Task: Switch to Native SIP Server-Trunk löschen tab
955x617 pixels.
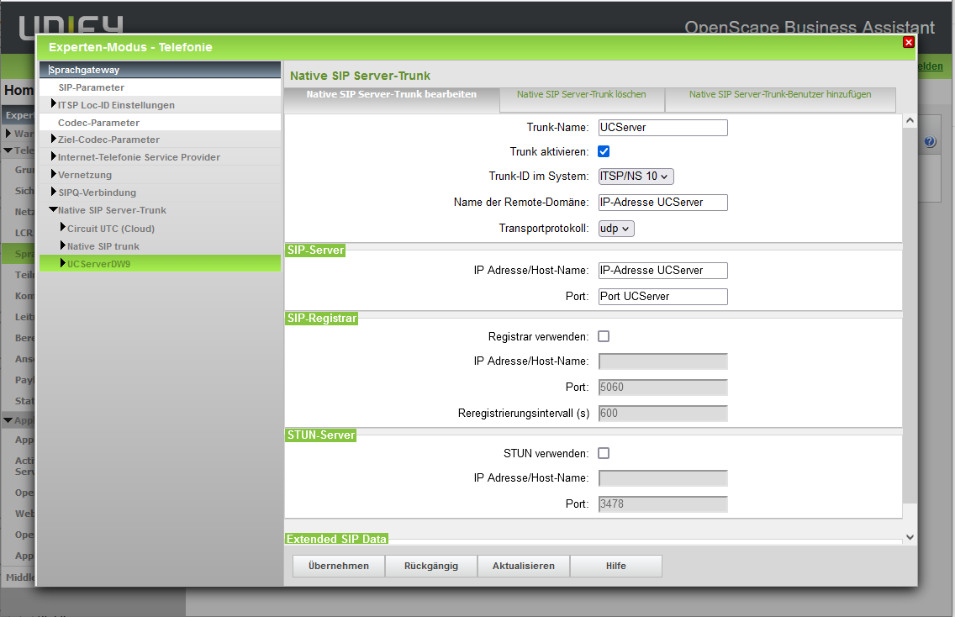Action: [x=581, y=95]
